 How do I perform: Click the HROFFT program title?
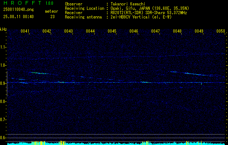click(x=22, y=3)
